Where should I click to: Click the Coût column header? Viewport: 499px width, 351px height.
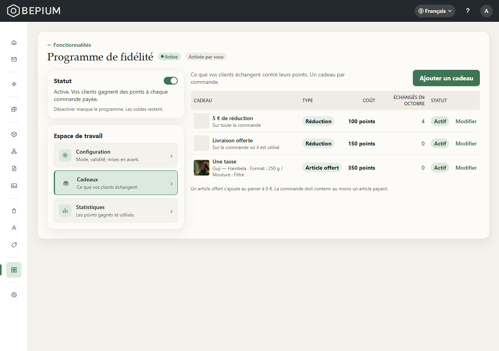(369, 101)
